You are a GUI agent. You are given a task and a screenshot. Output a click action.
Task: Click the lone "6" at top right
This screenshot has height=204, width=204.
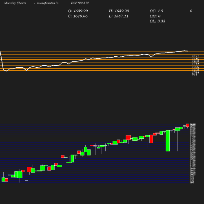tap(191, 11)
